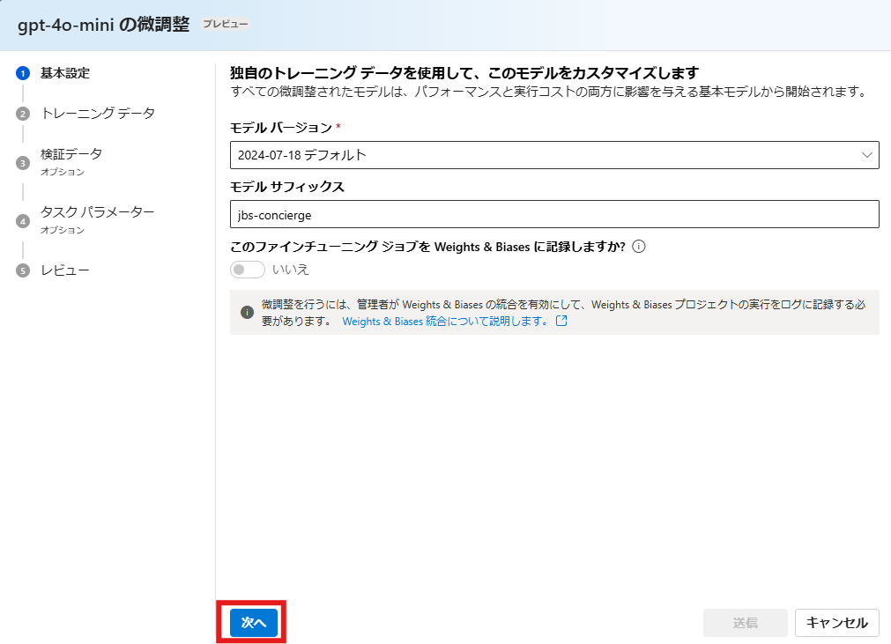This screenshot has height=644, width=891.
Task: Click the モデル バージョン field label
Action: [281, 128]
